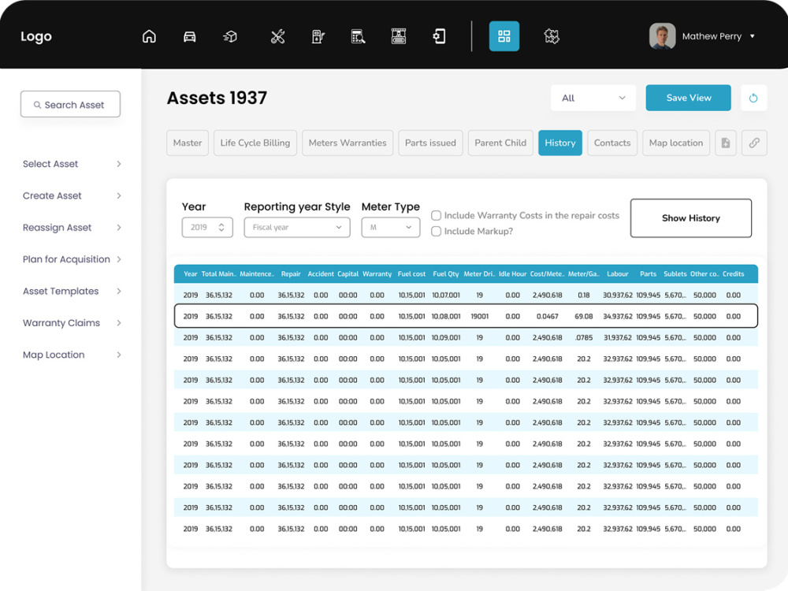Click the Credits column header
Viewport: 788px width, 591px height.
pyautogui.click(x=733, y=274)
